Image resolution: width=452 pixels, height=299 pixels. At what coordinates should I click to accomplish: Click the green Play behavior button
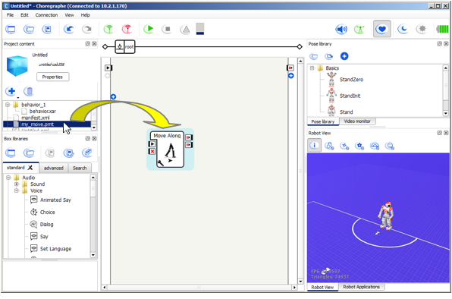149,29
